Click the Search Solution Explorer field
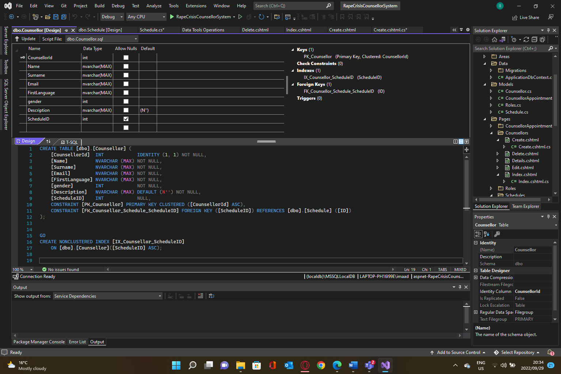The width and height of the screenshot is (561, 374). tap(510, 49)
